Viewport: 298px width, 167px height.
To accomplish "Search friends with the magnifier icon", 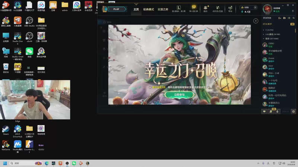I will click(294, 18).
